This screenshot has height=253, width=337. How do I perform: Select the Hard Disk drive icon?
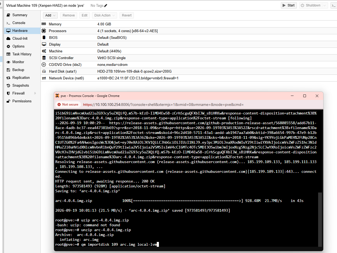click(44, 71)
